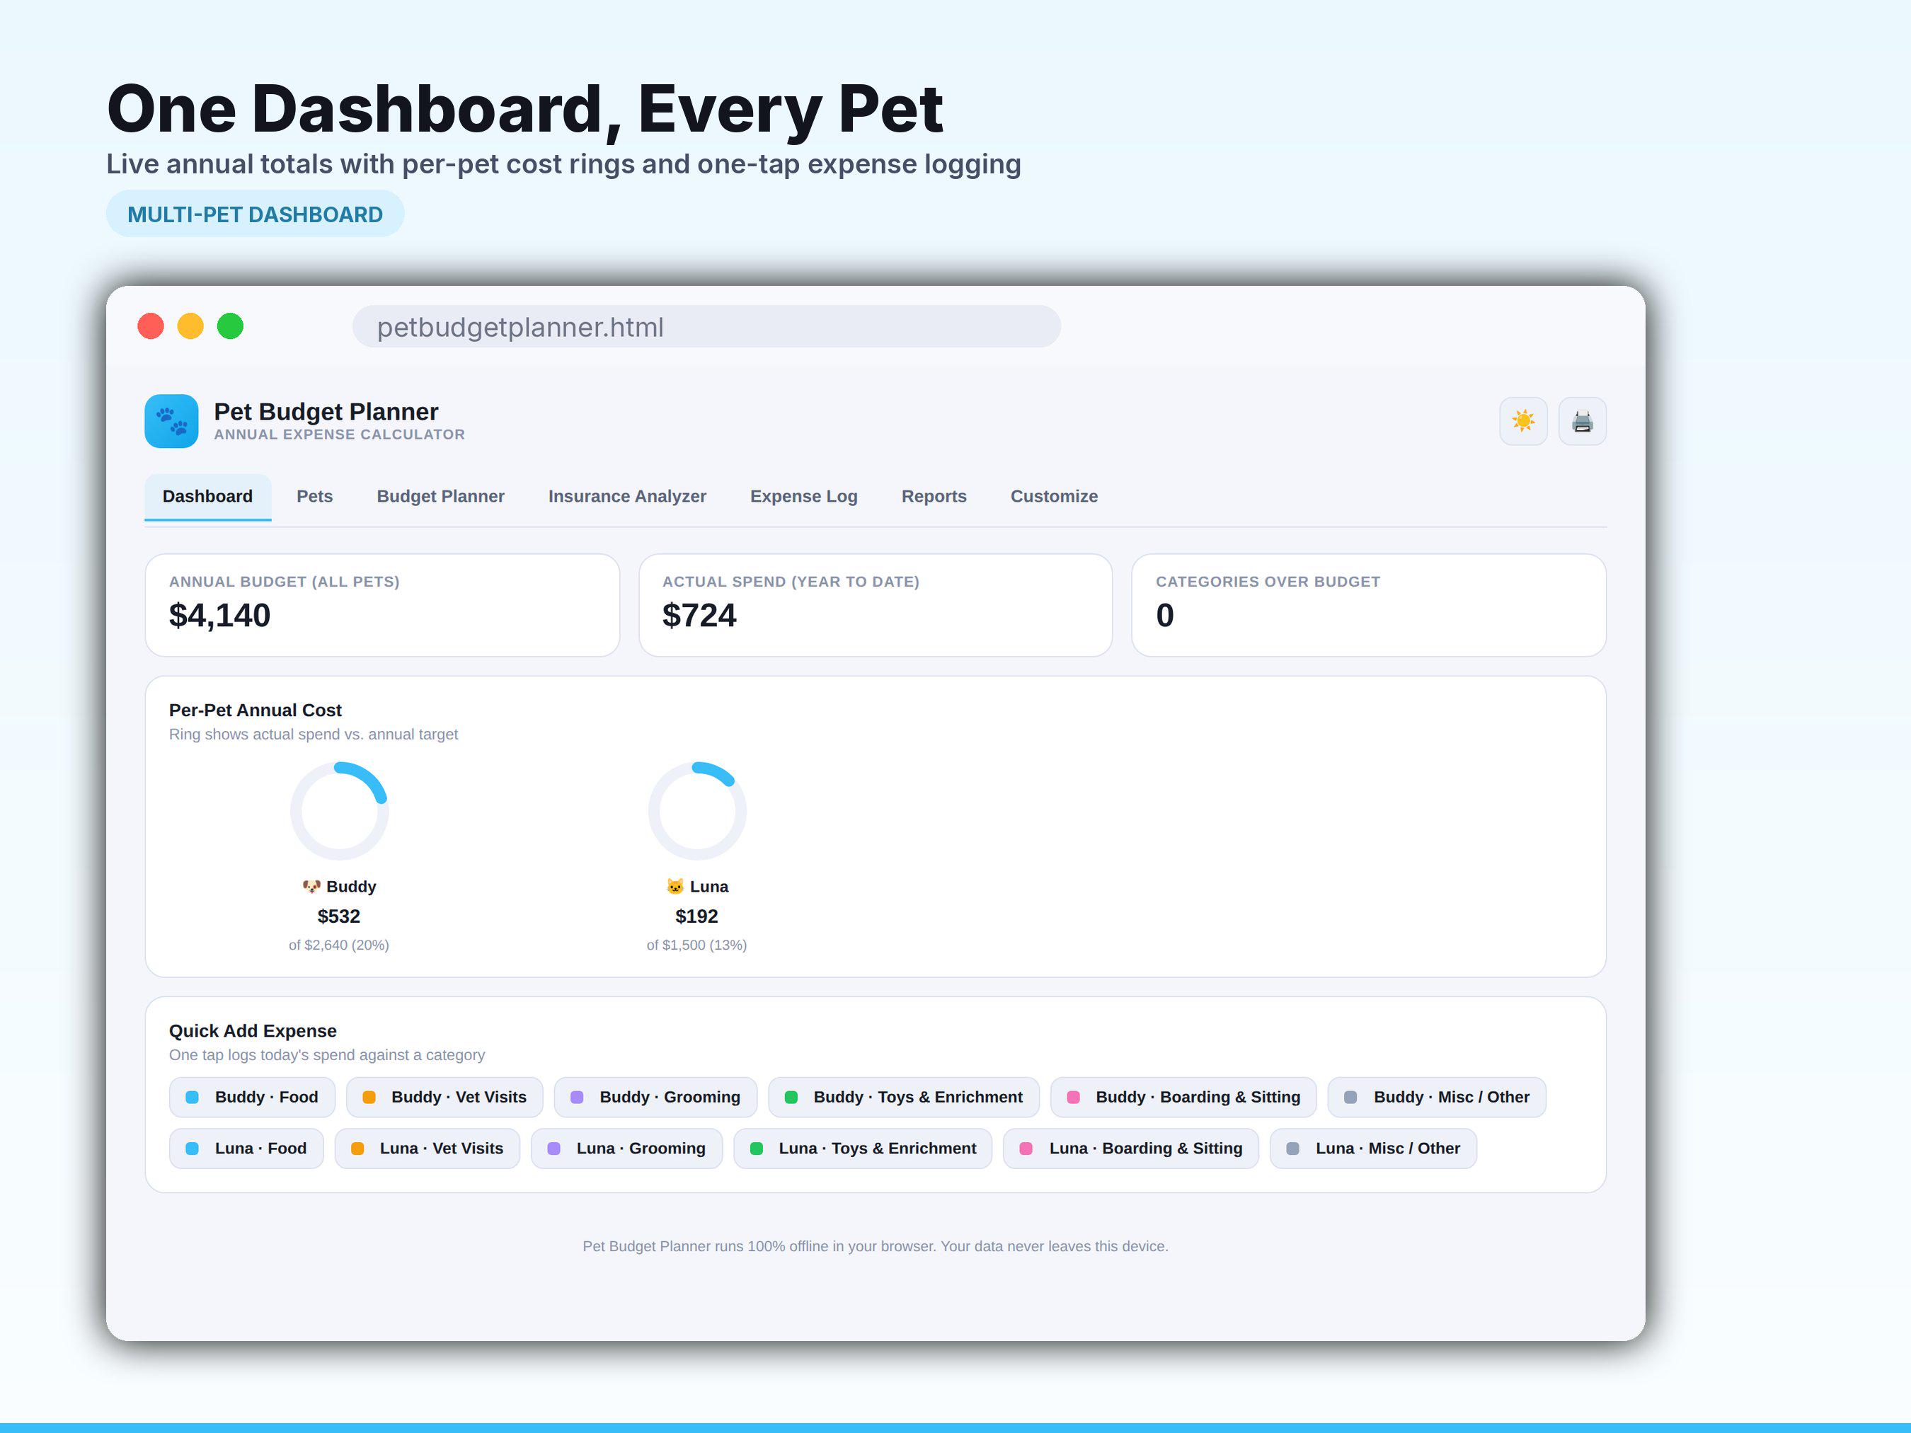Click the dog emoji Buddy label
The image size is (1911, 1433).
(x=338, y=886)
